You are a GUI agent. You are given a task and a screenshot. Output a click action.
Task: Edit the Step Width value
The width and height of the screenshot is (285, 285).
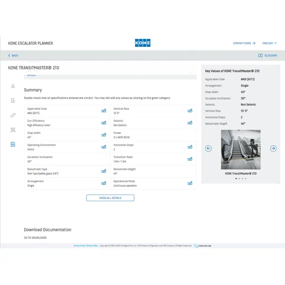tap(104, 135)
